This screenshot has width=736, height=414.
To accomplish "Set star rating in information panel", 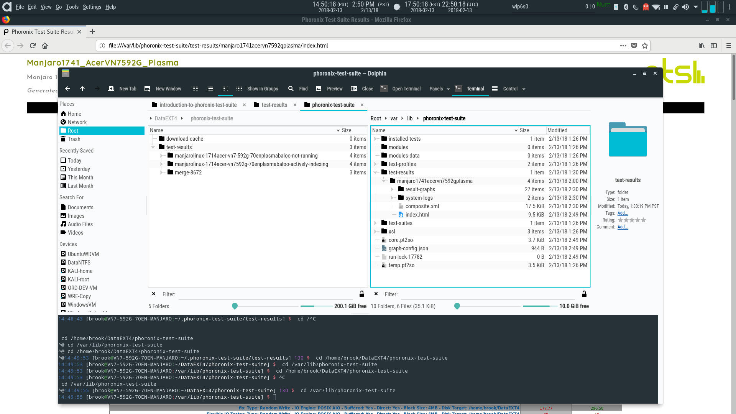I will tap(632, 220).
